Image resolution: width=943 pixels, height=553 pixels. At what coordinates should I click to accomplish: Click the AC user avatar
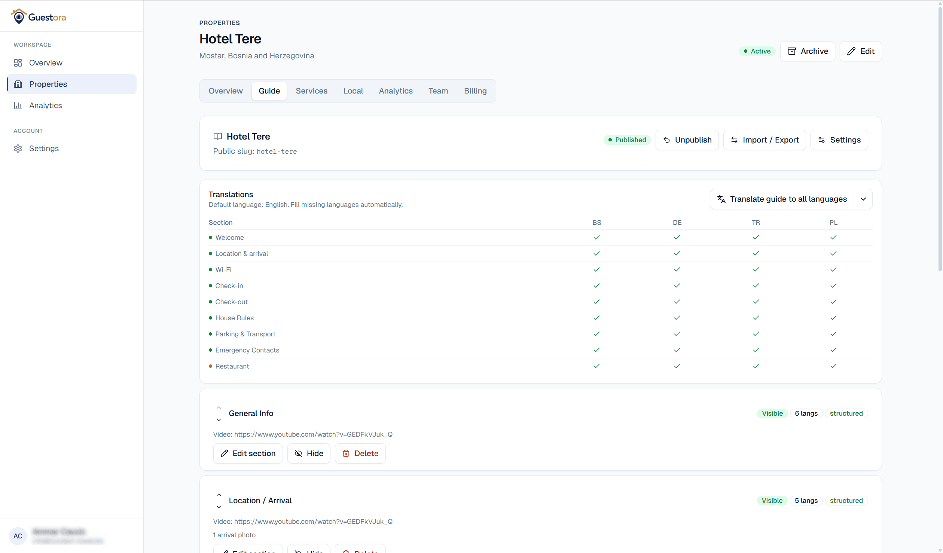(x=18, y=536)
